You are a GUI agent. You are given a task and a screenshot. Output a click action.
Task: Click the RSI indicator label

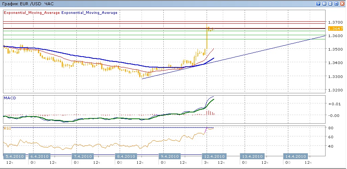coord(7,128)
